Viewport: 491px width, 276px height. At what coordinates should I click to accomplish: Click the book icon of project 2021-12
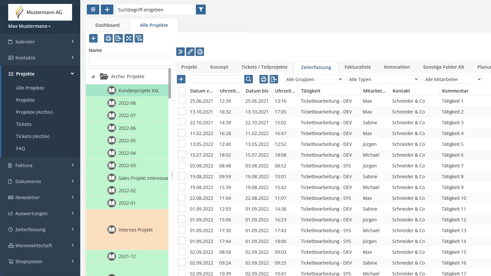[112, 256]
